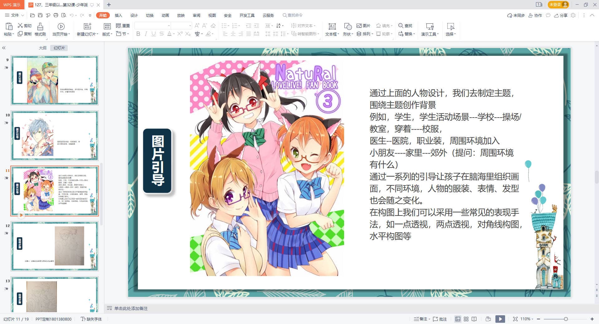Viewport: 599px width, 324px height.
Task: Click the Paste clipboard icon
Action: [9, 26]
